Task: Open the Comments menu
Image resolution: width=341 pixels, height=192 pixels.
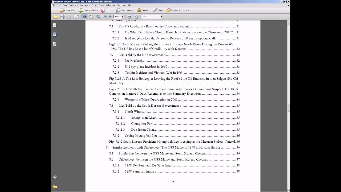Action: click(85, 5)
